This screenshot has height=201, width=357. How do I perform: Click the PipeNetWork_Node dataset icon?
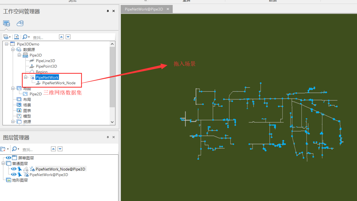point(38,83)
